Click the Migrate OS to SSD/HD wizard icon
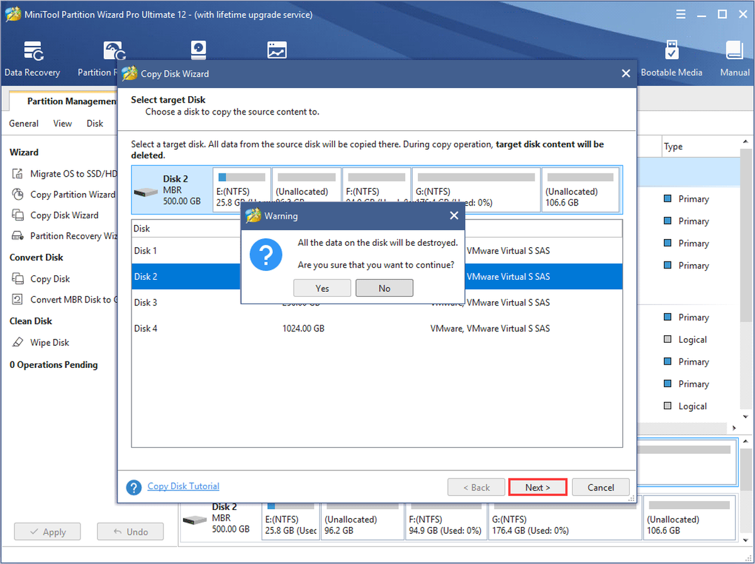Image resolution: width=755 pixels, height=564 pixels. pyautogui.click(x=18, y=174)
